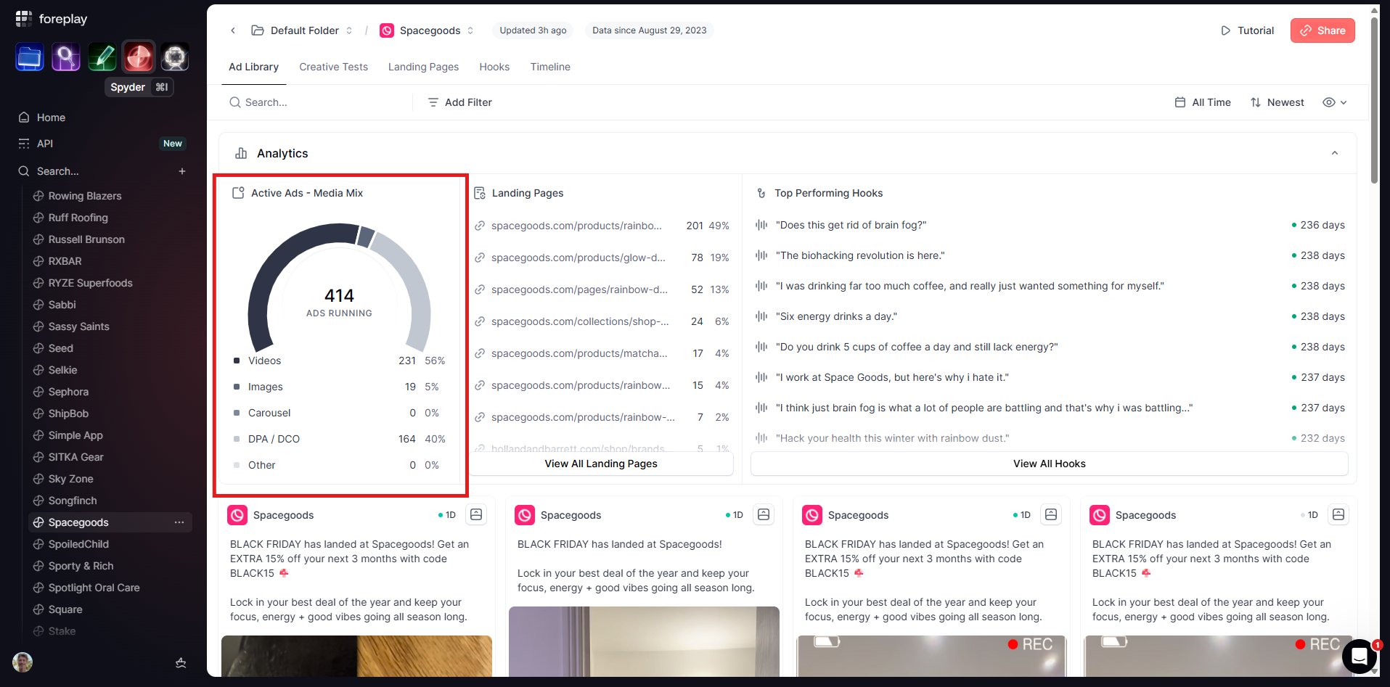This screenshot has height=687, width=1390.
Task: Click Landing Pages section icon
Action: pyautogui.click(x=480, y=193)
